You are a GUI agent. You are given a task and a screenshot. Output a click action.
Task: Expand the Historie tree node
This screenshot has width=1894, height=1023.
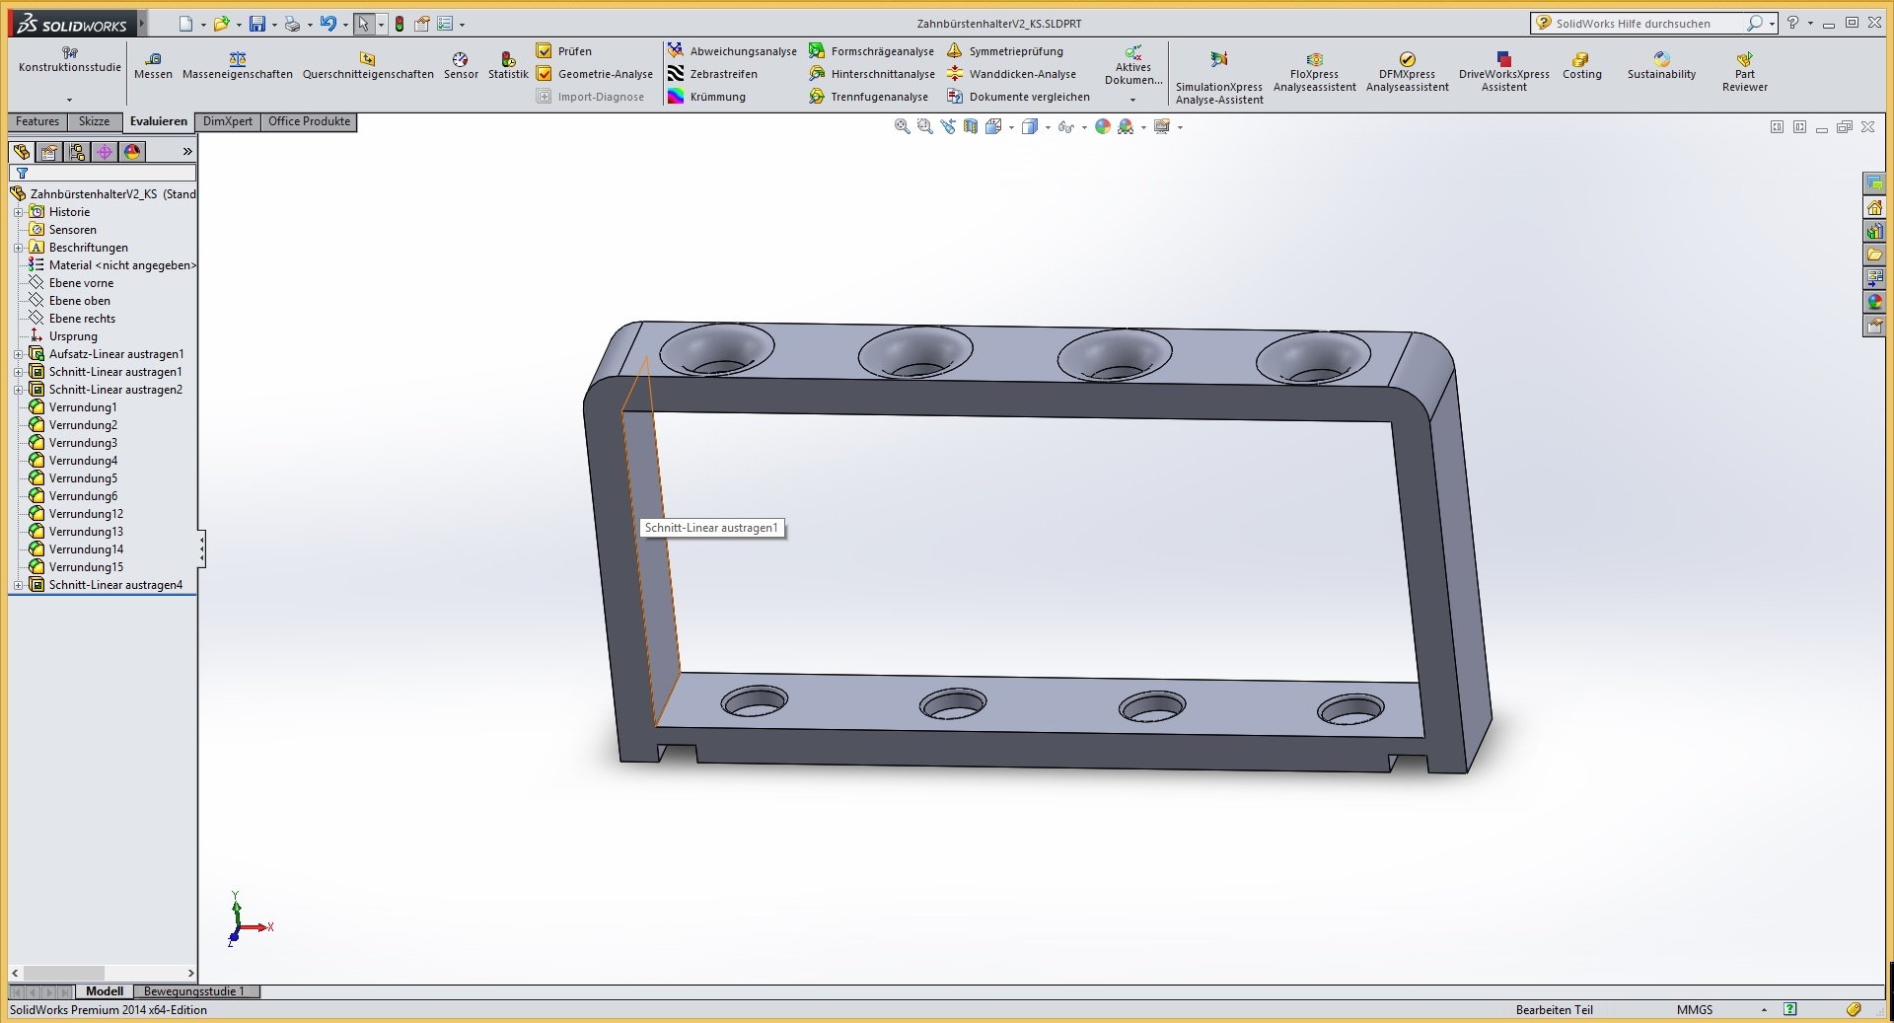pyautogui.click(x=18, y=212)
